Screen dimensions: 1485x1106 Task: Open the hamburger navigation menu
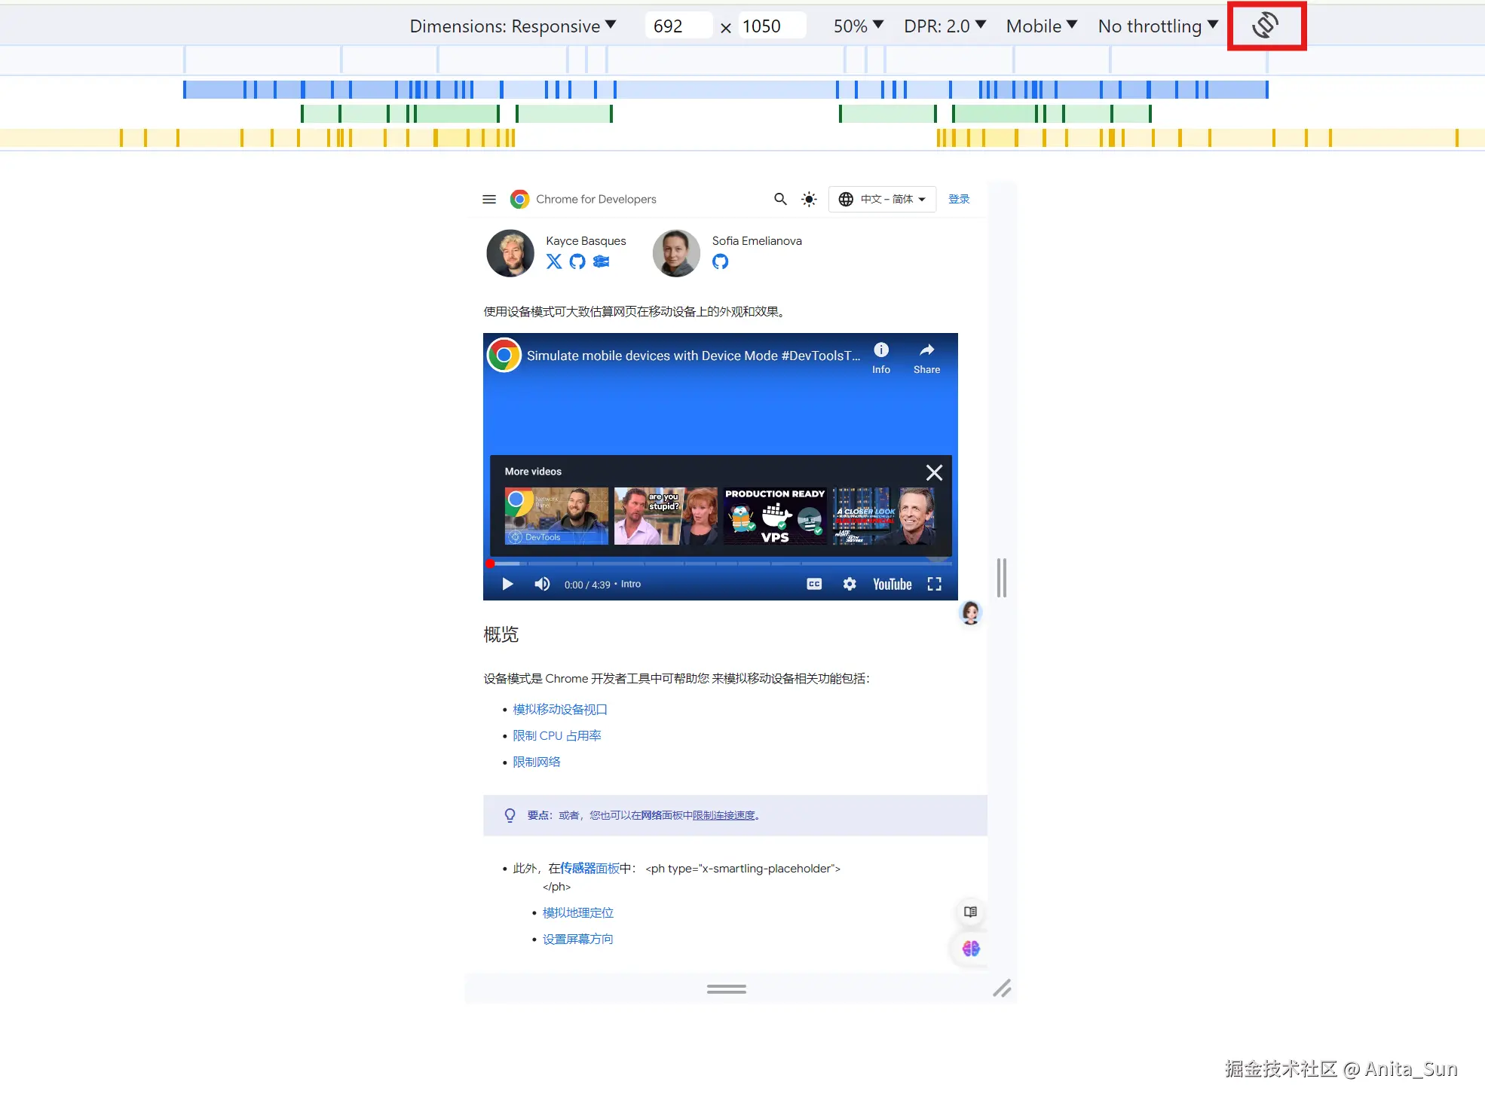tap(489, 200)
